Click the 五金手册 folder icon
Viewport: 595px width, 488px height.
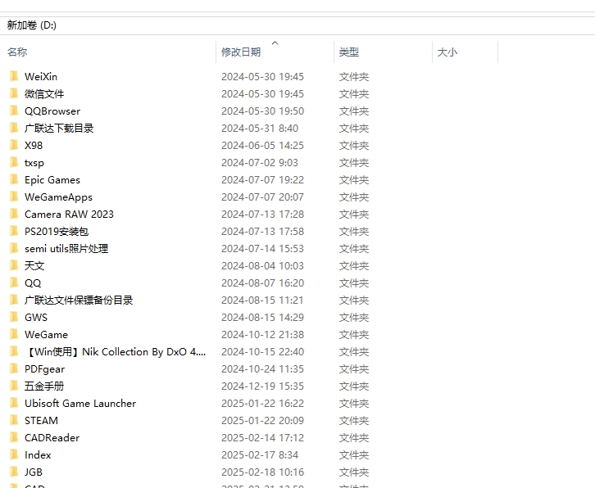pyautogui.click(x=14, y=386)
